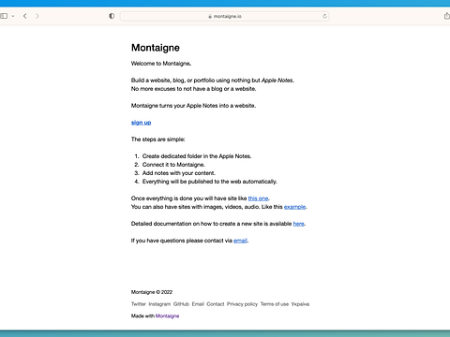Click step "Connect it to Montaigne."
The image size is (450, 337).
pos(173,165)
